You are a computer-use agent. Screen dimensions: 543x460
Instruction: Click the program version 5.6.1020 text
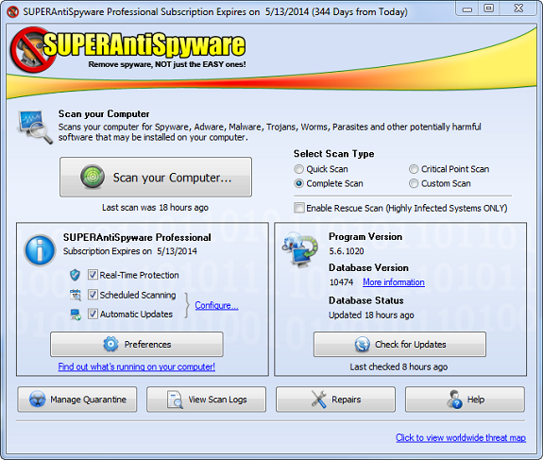[347, 251]
